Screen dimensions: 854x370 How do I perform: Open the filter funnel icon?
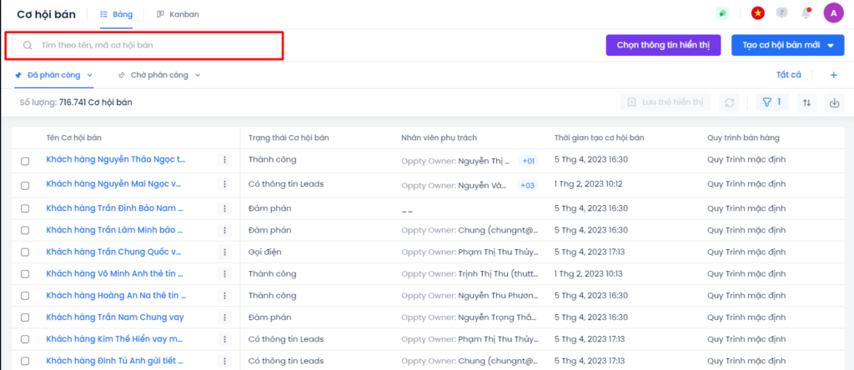point(771,102)
